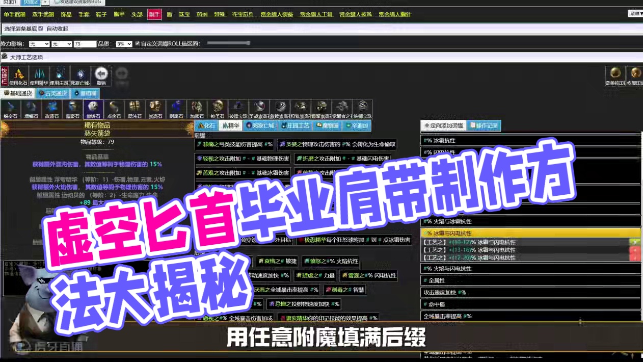Toggle the 自动收起 checkbox
Viewport: 643px width, 362px height.
(x=41, y=29)
